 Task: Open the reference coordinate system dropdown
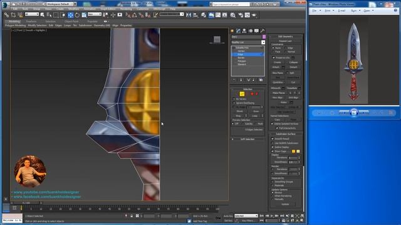pos(95,14)
